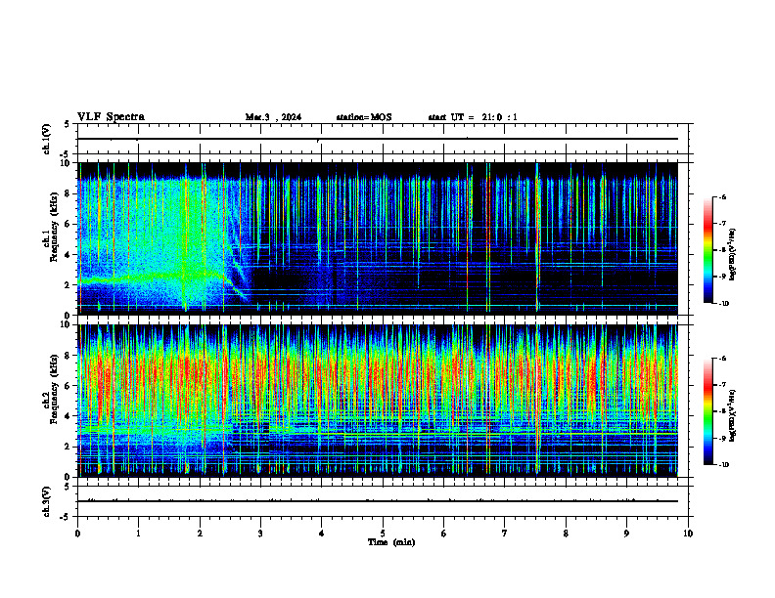This screenshot has width=775, height=598.
Task: Click the "9" tick on the time axis
Action: coord(626,534)
